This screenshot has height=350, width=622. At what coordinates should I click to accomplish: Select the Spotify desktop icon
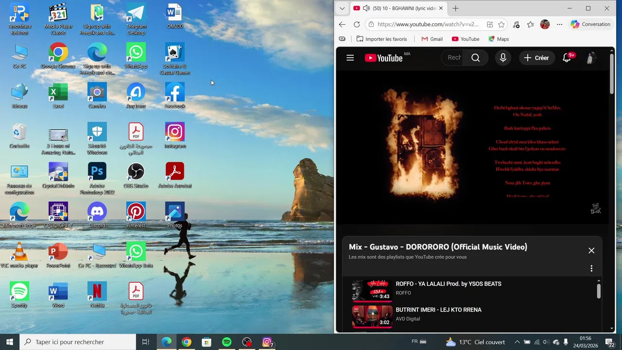[x=19, y=295]
